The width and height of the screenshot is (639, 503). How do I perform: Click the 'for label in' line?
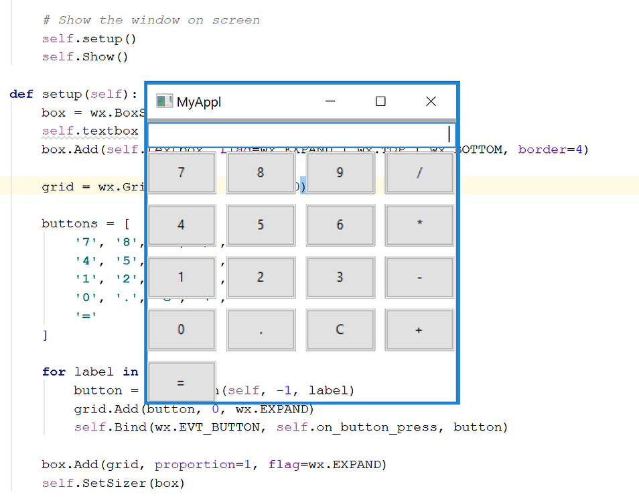coord(90,372)
